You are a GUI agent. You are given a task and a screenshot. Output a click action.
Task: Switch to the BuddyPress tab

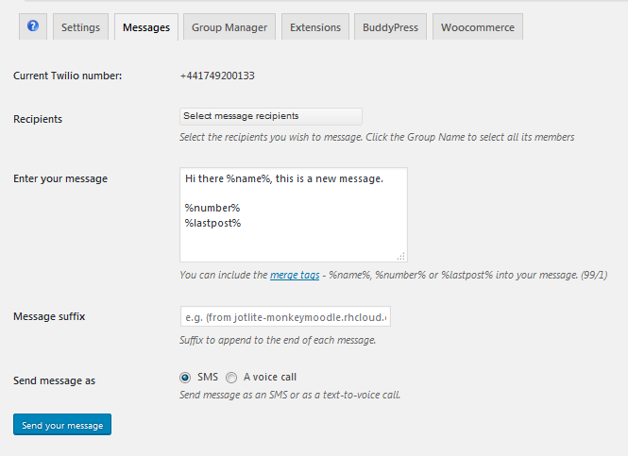[391, 27]
